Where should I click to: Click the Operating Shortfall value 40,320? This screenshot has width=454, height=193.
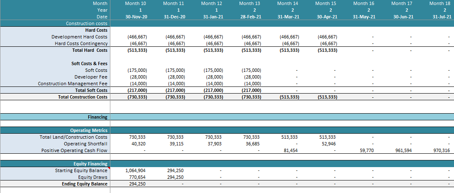pos(139,144)
